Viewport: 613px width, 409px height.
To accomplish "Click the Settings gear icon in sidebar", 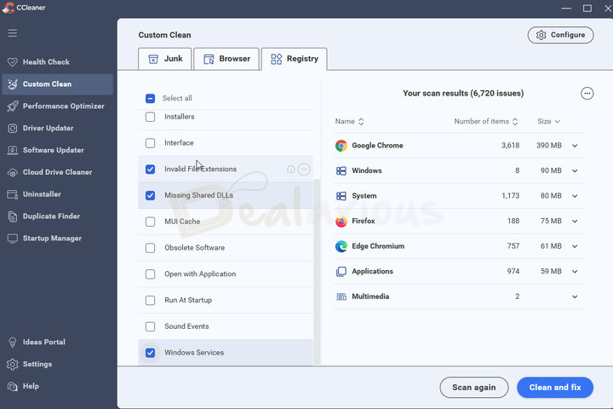I will tap(13, 364).
